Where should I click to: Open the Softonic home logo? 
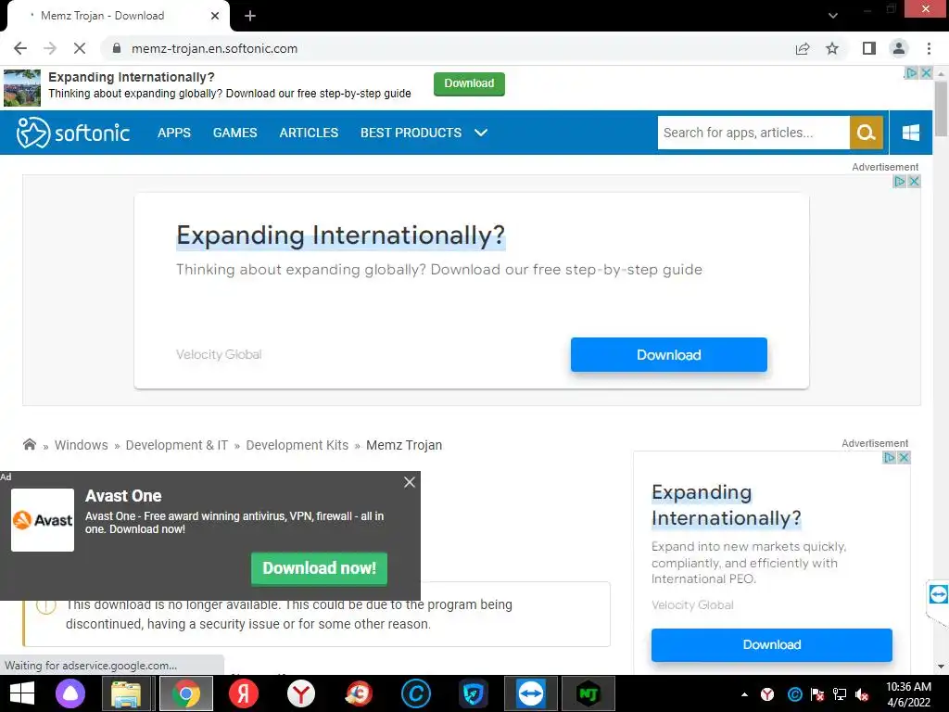point(73,133)
